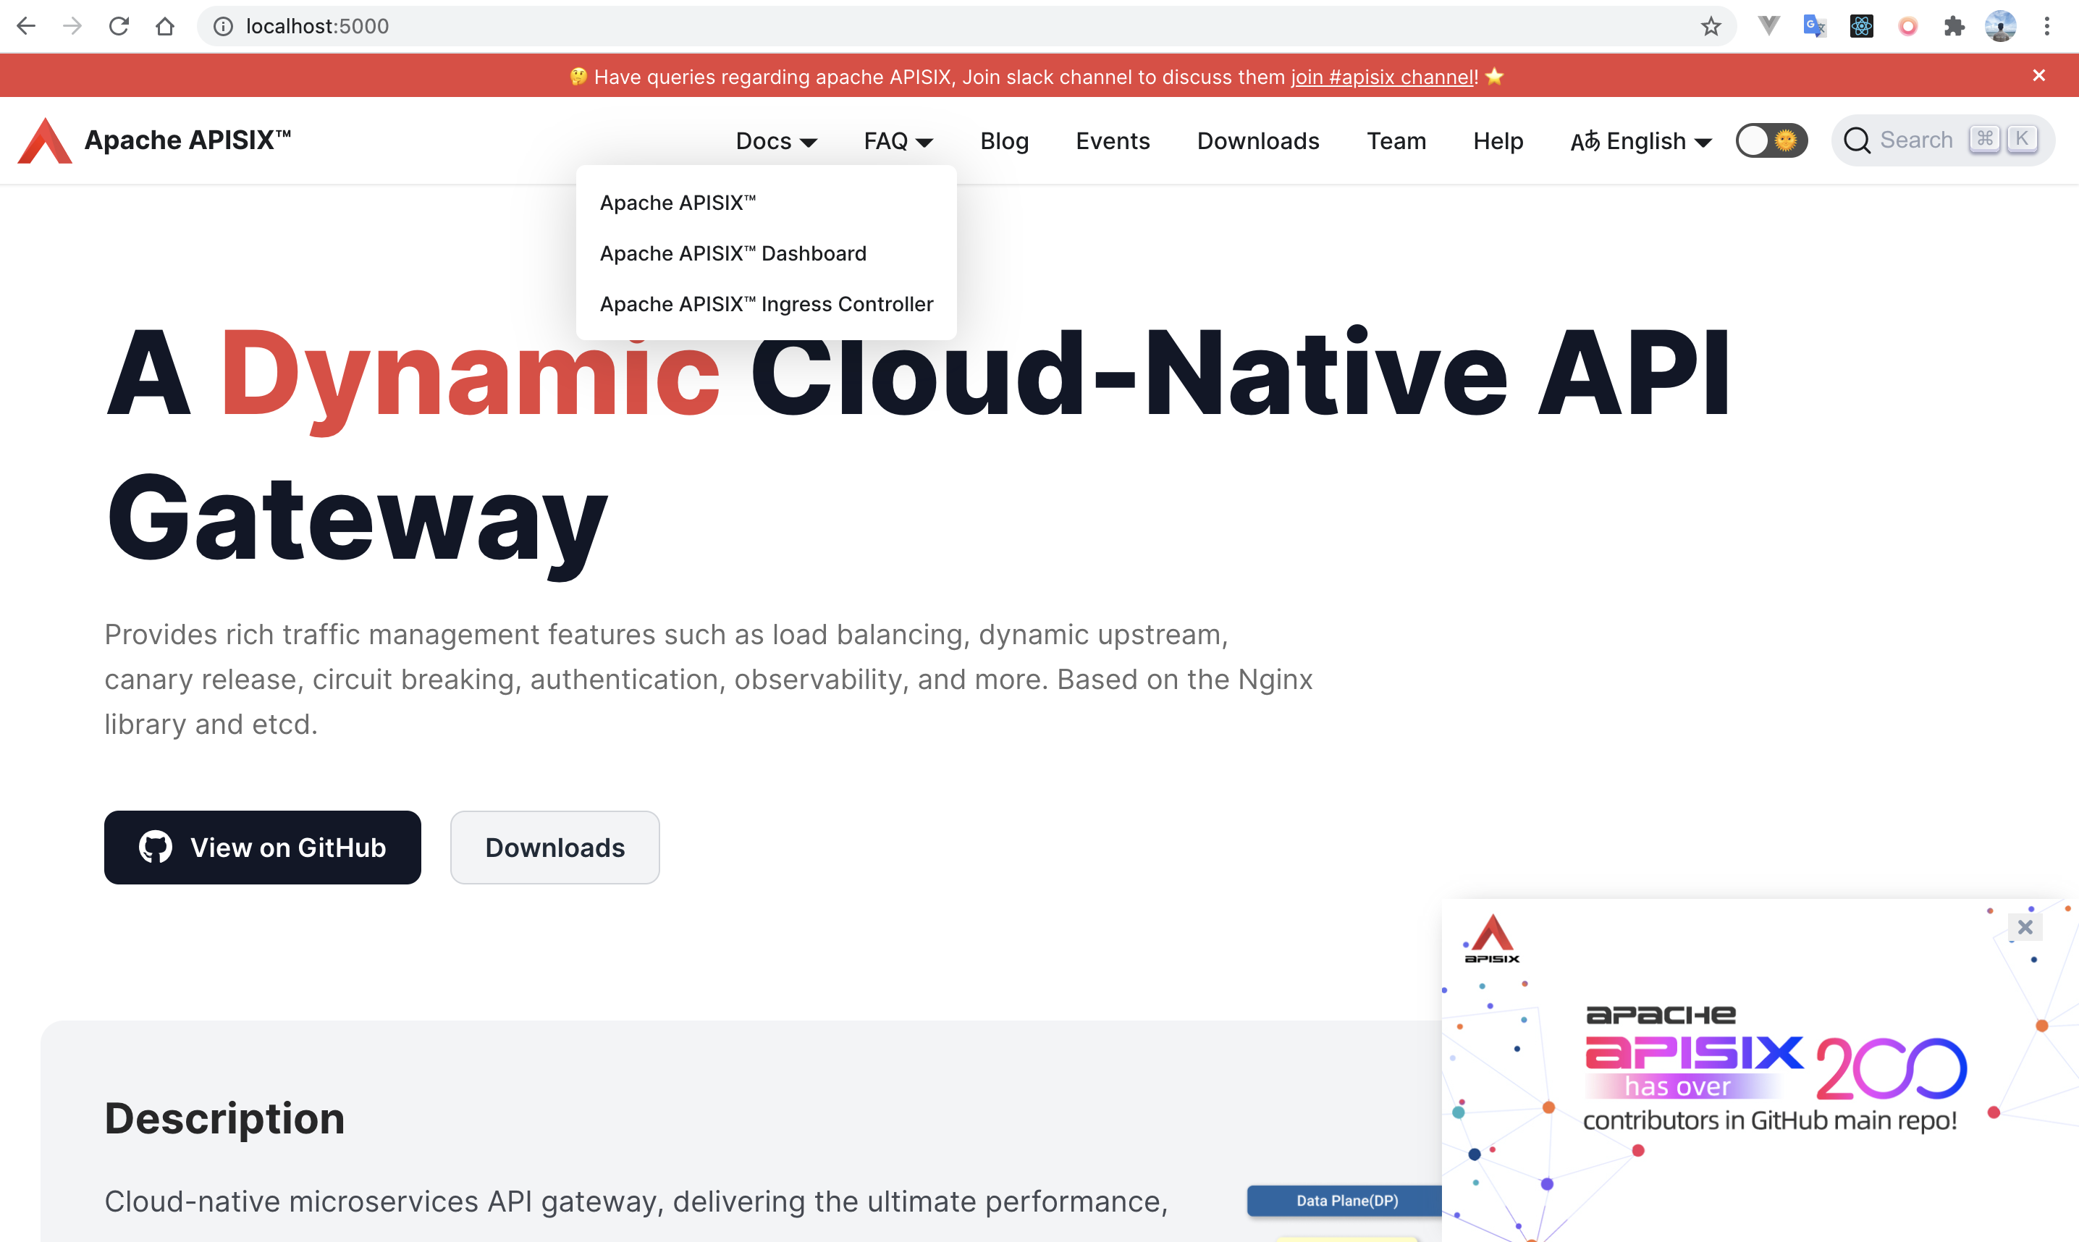Screen dimensions: 2079x1242
Task: Toggle dark mode switch in navbar
Action: 1771,140
